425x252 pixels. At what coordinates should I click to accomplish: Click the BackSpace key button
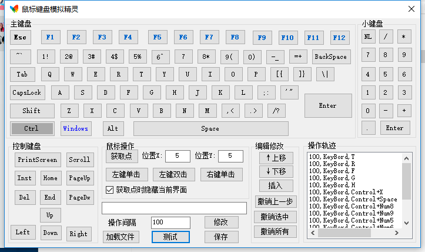[330, 57]
